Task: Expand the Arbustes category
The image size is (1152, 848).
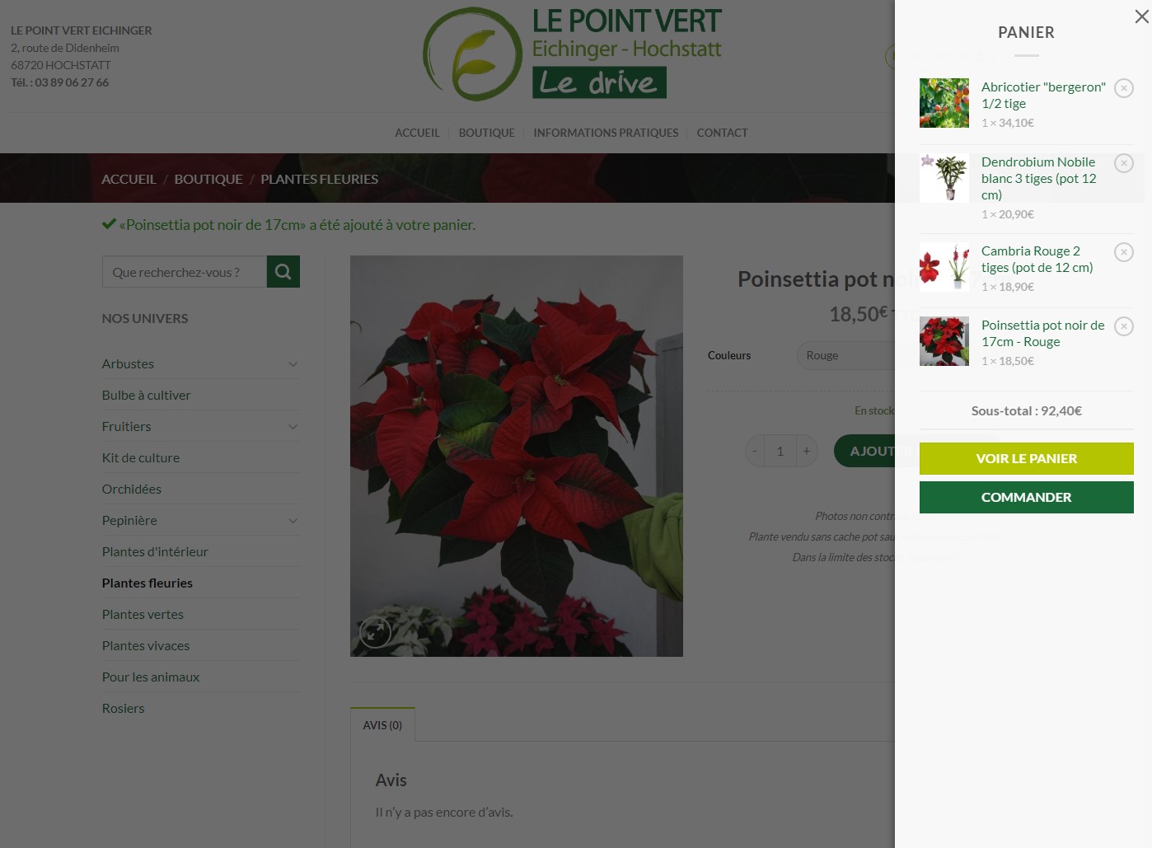Action: click(x=293, y=364)
